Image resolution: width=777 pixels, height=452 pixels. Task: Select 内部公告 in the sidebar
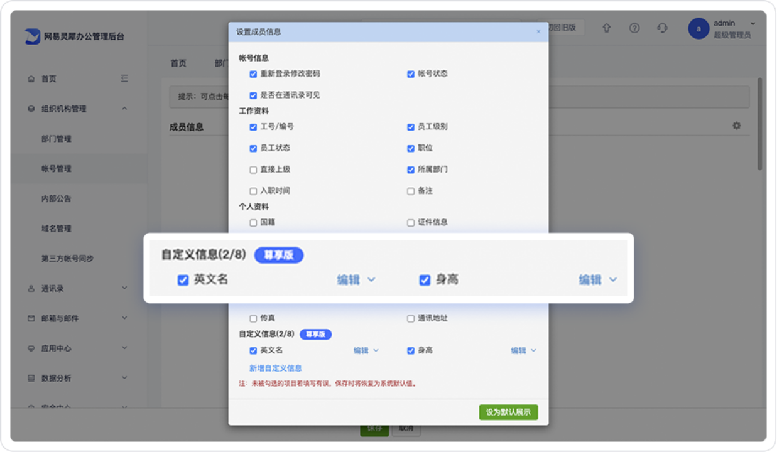(57, 198)
